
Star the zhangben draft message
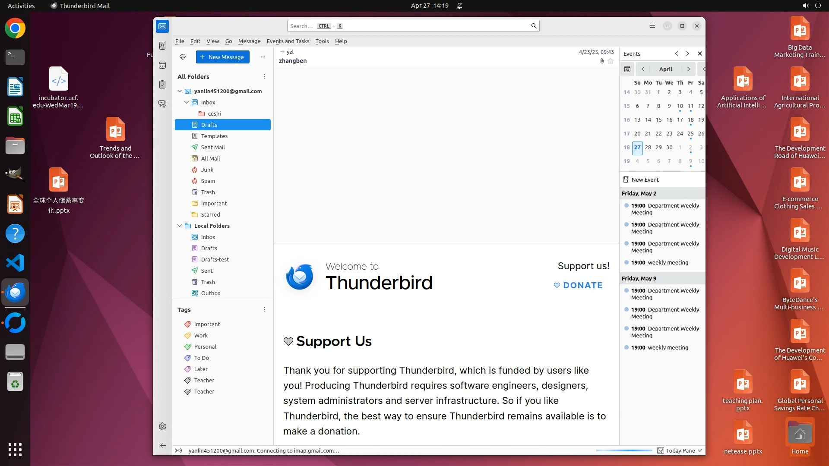(x=611, y=61)
